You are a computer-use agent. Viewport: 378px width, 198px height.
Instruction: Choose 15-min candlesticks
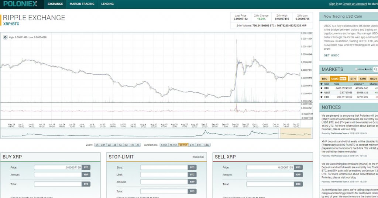[173, 145]
